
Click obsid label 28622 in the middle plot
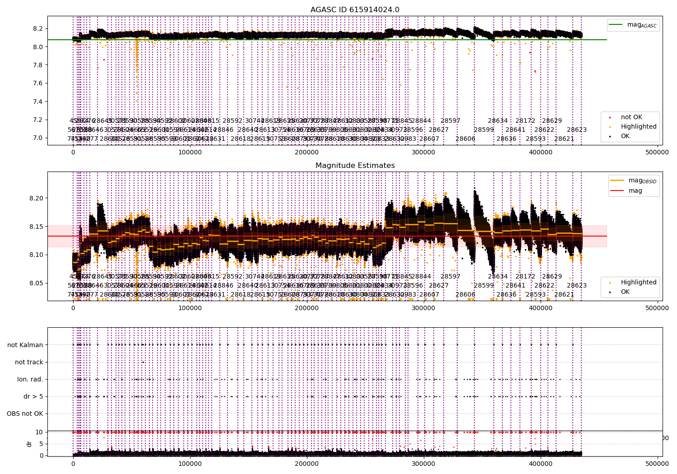(x=544, y=286)
